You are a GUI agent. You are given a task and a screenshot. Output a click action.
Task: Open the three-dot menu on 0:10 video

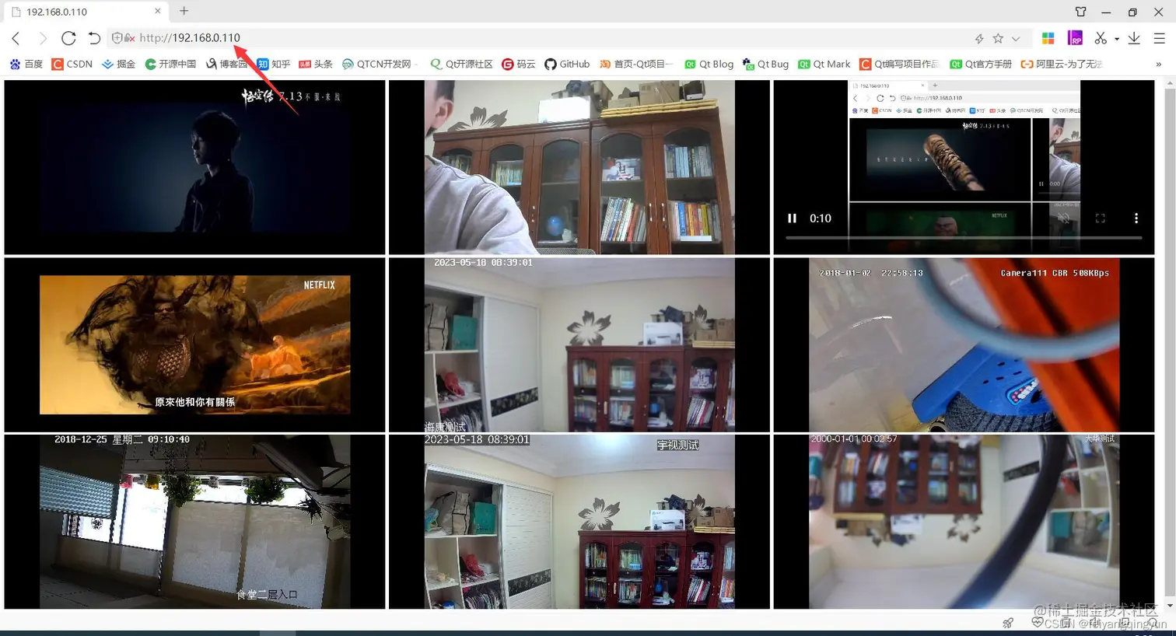tap(1136, 218)
